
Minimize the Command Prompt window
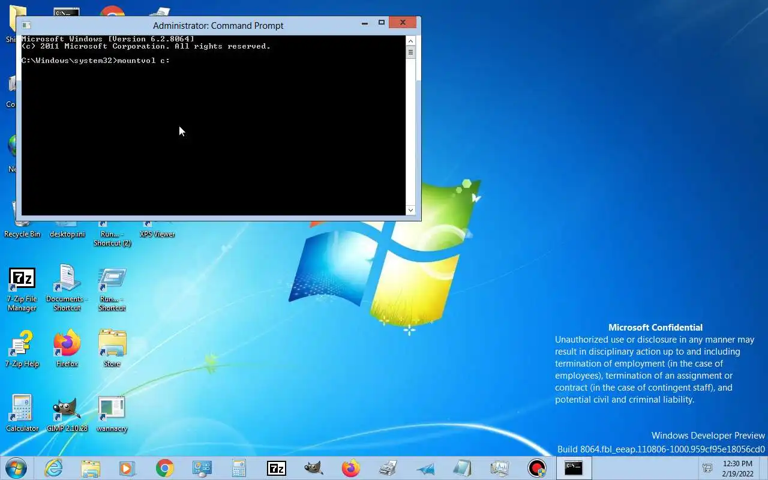tap(364, 23)
